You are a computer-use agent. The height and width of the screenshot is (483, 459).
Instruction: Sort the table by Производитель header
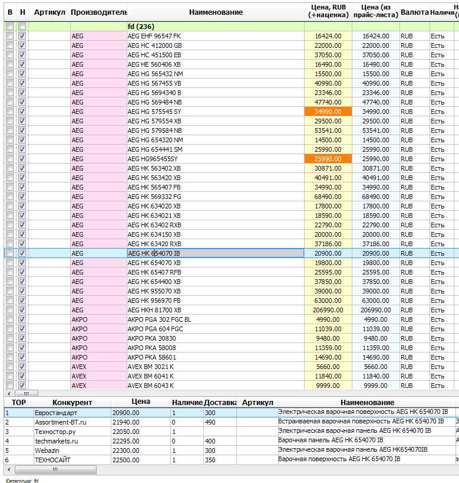coord(98,12)
